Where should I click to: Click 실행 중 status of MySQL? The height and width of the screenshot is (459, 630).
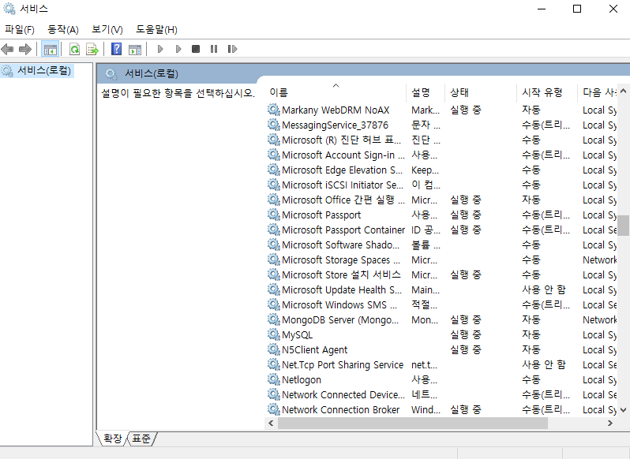tap(466, 334)
